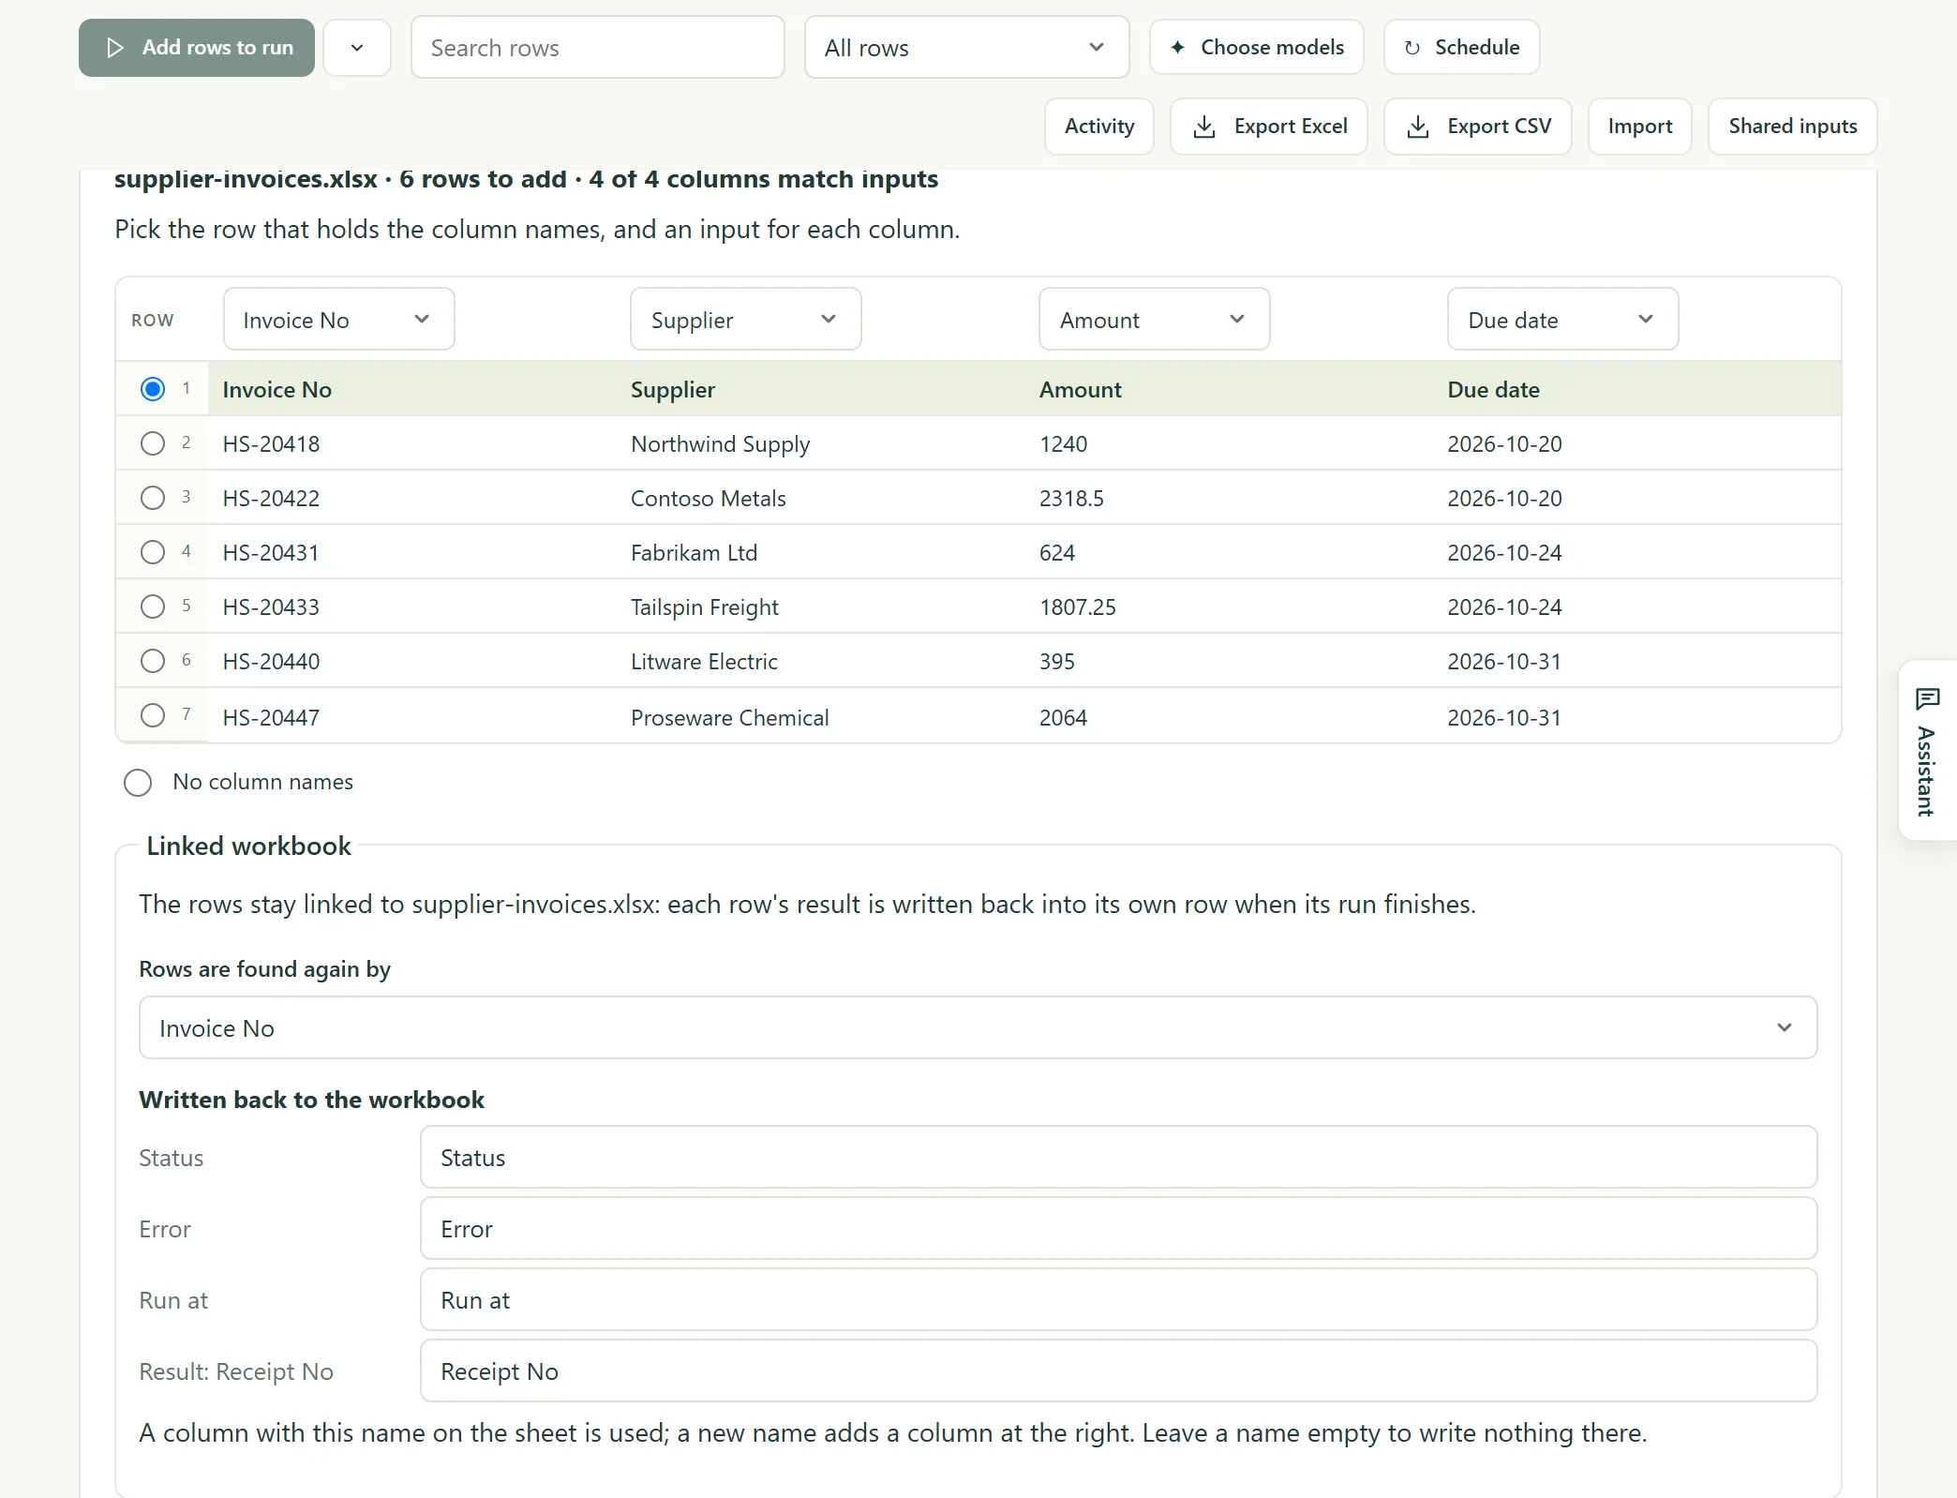
Task: Click the refresh icon on Schedule
Action: (x=1412, y=48)
